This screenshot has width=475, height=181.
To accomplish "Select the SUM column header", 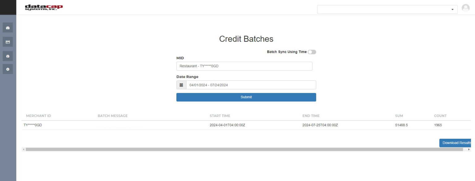I will pyautogui.click(x=399, y=116).
